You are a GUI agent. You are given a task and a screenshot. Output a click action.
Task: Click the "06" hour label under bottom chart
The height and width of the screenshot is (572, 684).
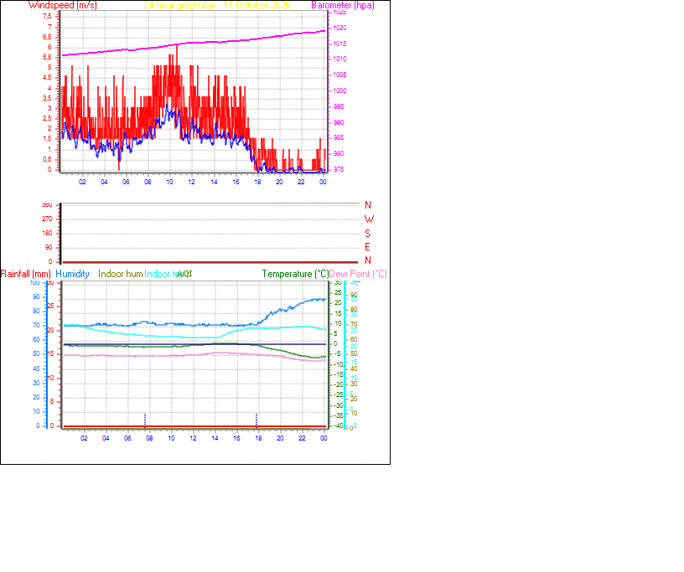127,438
